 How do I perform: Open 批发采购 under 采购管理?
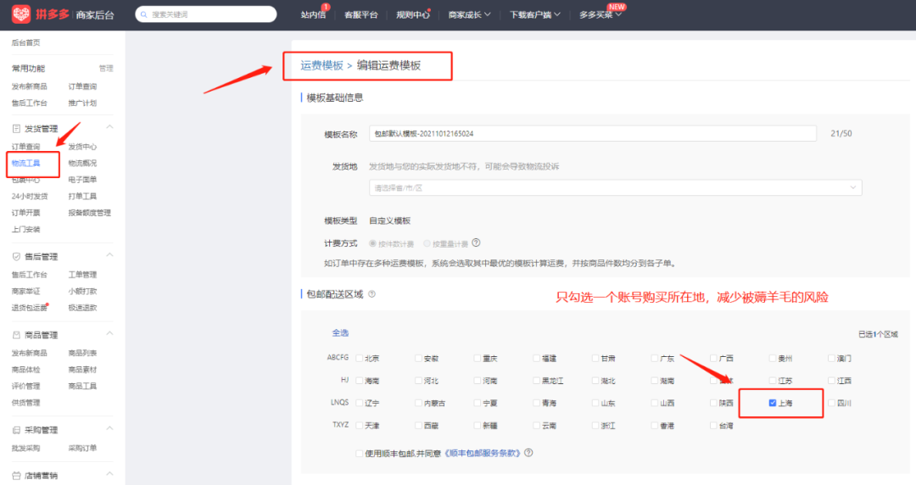tap(25, 449)
